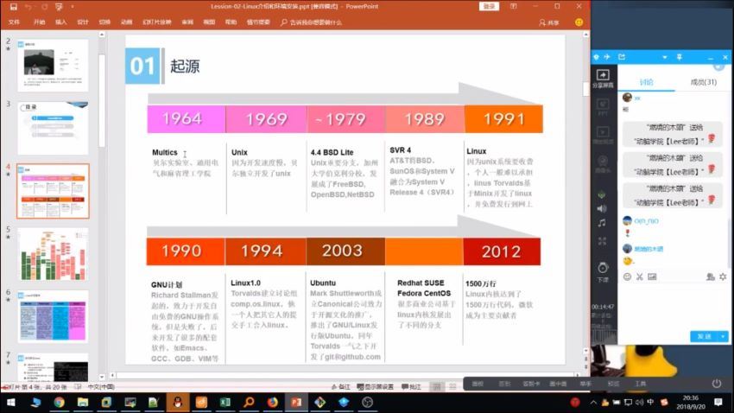This screenshot has width=734, height=413.
Task: Click the 批注 (Comments) status bar button
Action: 411,387
